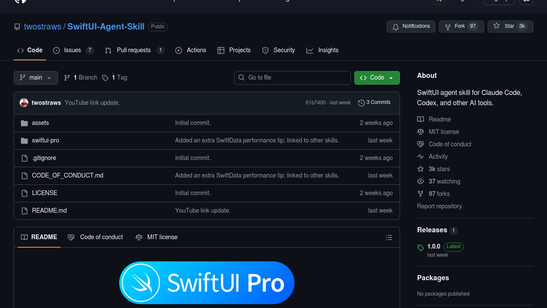The image size is (547, 308).
Task: Click the SwiftUI Pro banner image
Action: (207, 282)
